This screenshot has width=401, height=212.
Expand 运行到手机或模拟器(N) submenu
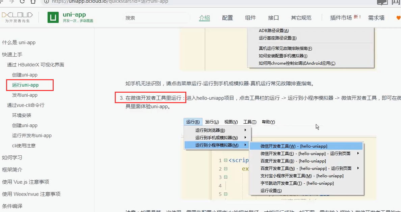tap(217, 138)
